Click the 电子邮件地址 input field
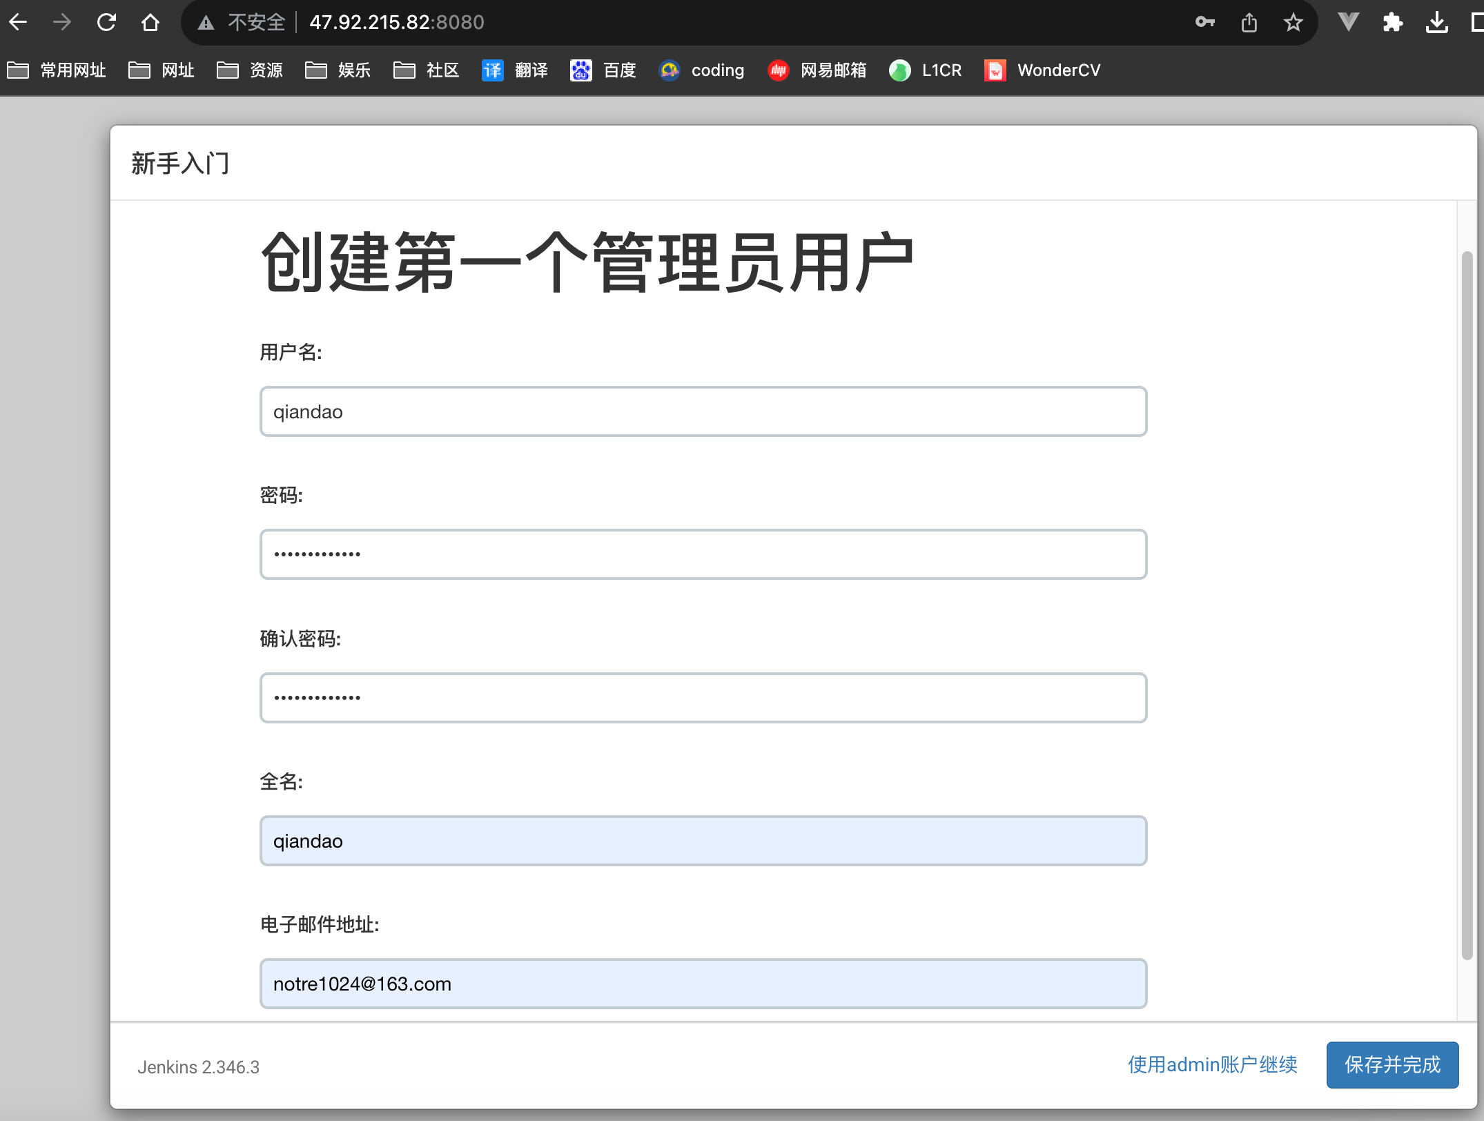The width and height of the screenshot is (1484, 1121). click(703, 984)
